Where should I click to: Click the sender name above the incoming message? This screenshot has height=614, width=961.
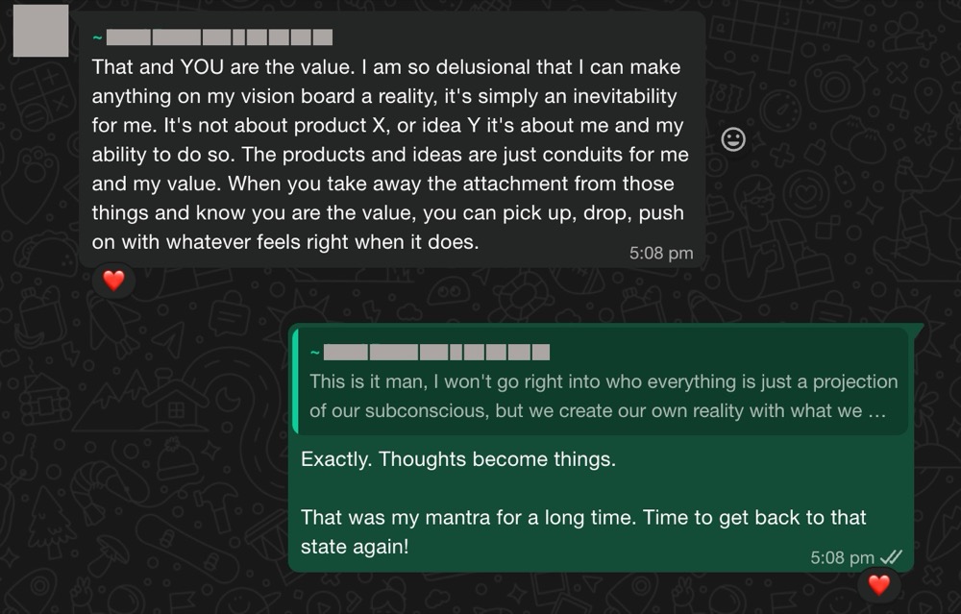[x=219, y=38]
